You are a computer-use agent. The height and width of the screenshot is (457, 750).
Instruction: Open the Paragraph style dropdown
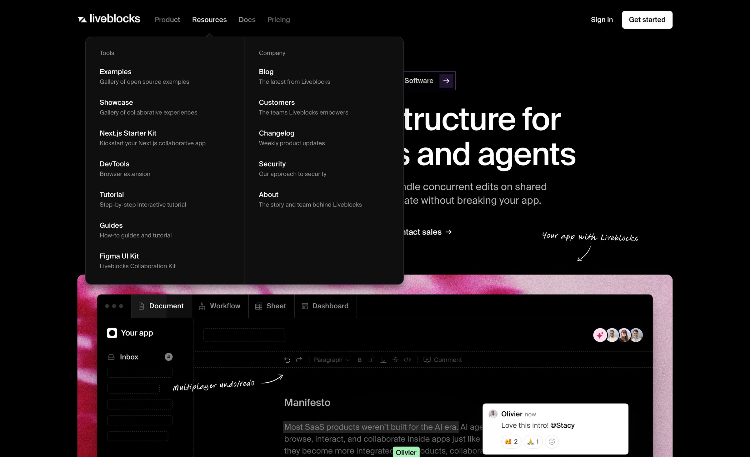pyautogui.click(x=332, y=360)
